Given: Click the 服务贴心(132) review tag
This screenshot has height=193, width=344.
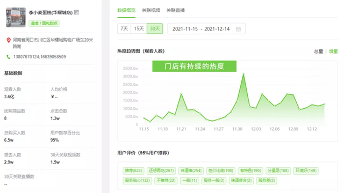Looking at the screenshot, I should 138,181.
